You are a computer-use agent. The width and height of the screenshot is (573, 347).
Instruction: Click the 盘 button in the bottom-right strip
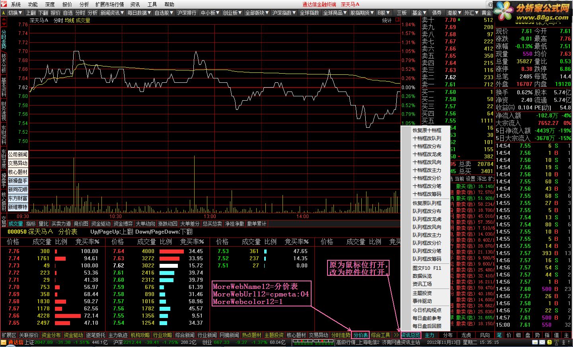coord(528,335)
